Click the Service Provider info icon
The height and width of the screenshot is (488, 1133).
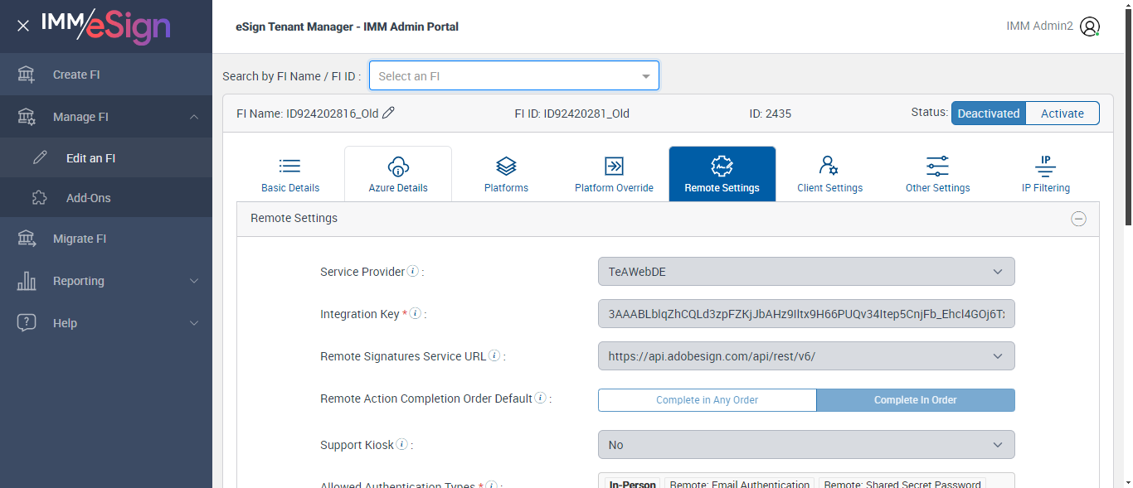[413, 272]
